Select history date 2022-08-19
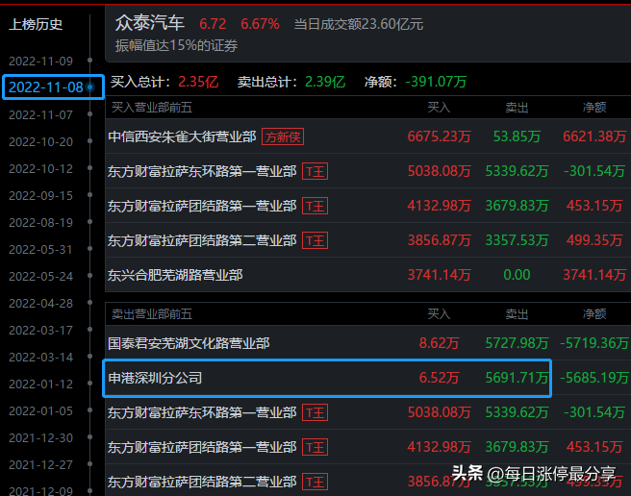The height and width of the screenshot is (496, 631). [x=40, y=223]
